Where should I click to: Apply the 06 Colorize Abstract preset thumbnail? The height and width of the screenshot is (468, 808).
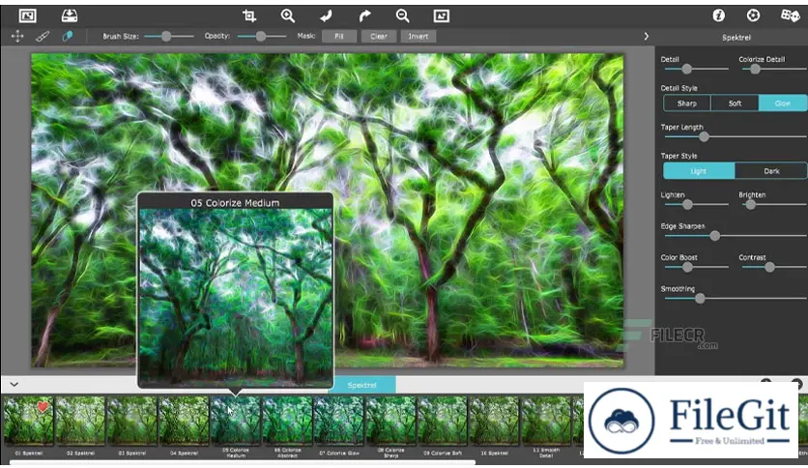pyautogui.click(x=288, y=421)
